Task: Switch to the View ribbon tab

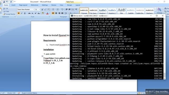Action: (62, 5)
